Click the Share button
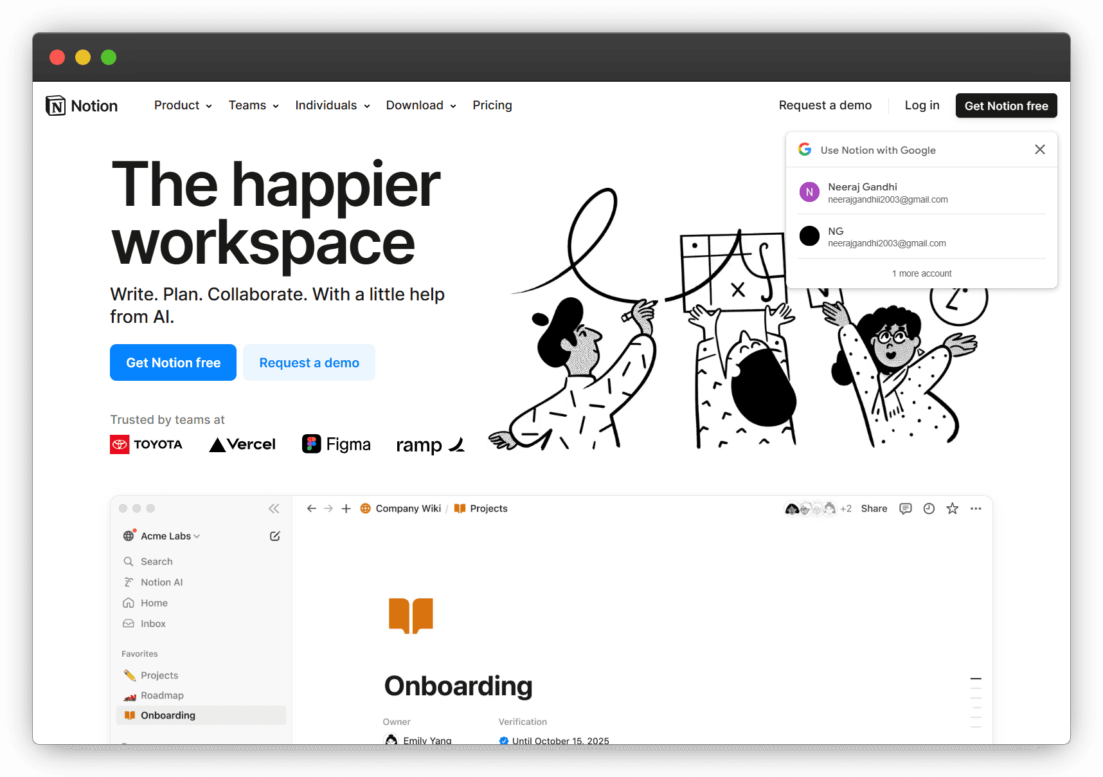Viewport: 1103px width, 777px height. pyautogui.click(x=874, y=509)
